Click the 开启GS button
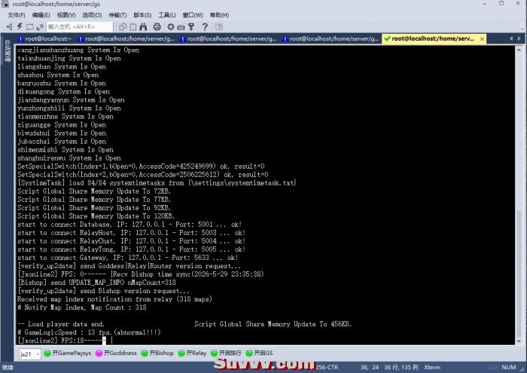The image size is (527, 373). tap(260, 353)
